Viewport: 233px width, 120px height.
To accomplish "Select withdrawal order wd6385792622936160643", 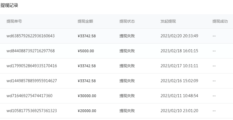I will [x=31, y=36].
